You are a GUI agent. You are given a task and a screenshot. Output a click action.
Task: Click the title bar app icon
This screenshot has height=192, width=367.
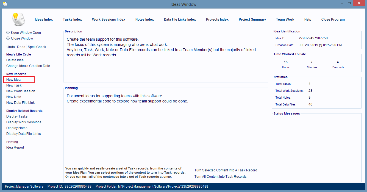pyautogui.click(x=5, y=4)
